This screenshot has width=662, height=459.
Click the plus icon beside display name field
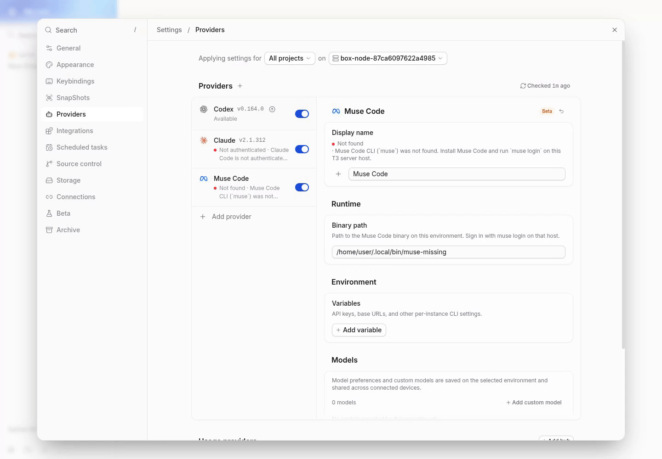coord(338,174)
